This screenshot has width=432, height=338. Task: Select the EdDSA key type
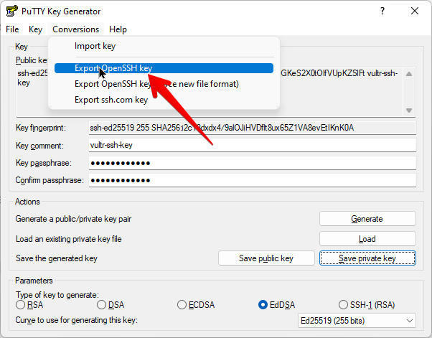click(276, 305)
